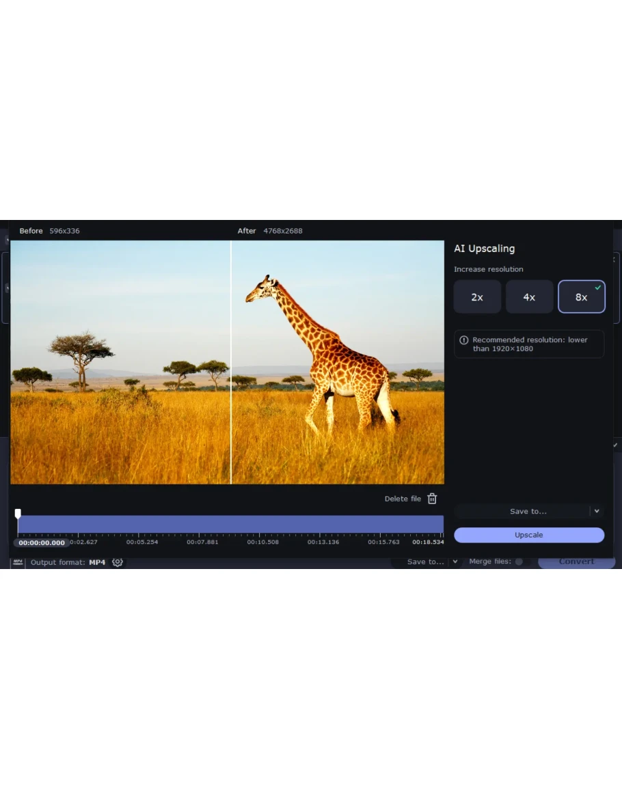Click the white timeline playhead handle
Image resolution: width=622 pixels, height=789 pixels.
click(18, 513)
